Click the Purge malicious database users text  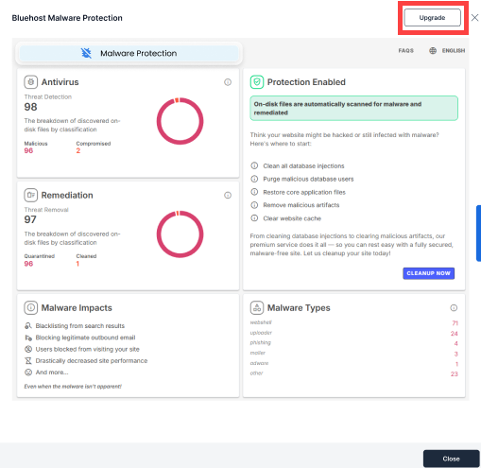coord(308,179)
